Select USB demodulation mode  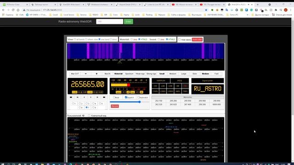click(170, 86)
